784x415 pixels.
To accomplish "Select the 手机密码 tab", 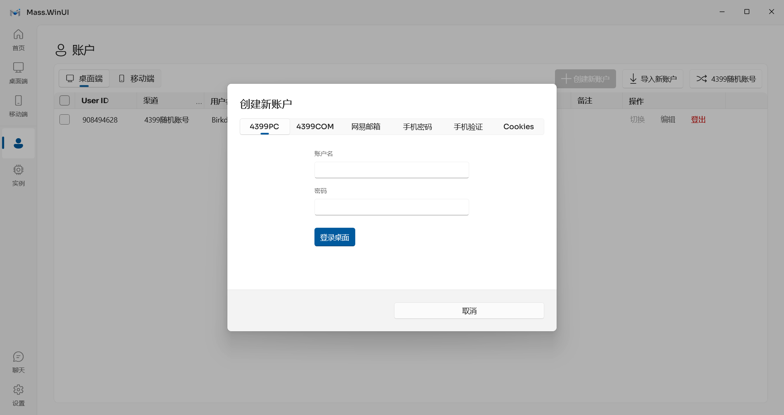I will pyautogui.click(x=417, y=127).
